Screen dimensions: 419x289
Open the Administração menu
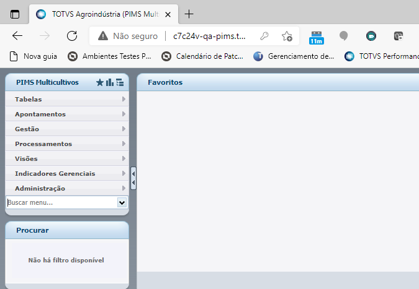(67, 188)
